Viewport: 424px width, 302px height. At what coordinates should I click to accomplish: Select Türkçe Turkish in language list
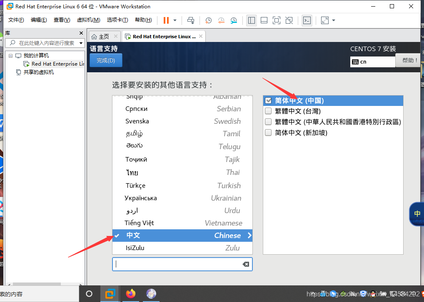point(182,185)
